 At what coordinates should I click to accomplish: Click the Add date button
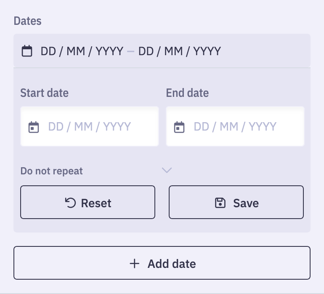coord(162,263)
